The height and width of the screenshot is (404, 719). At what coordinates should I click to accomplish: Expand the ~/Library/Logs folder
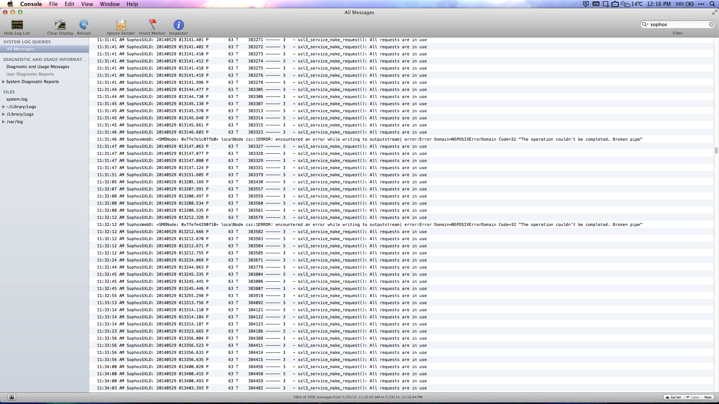(4, 107)
